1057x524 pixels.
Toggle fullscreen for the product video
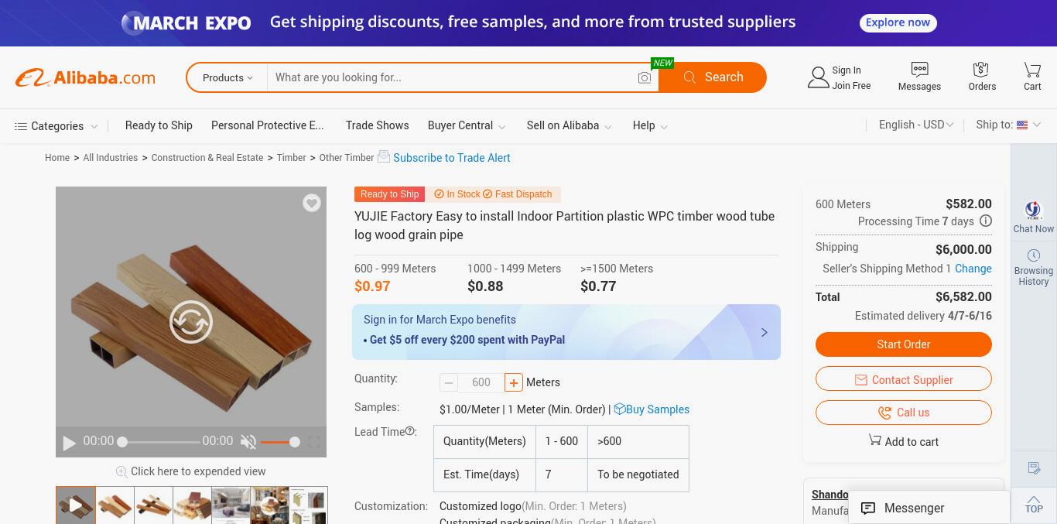click(314, 442)
